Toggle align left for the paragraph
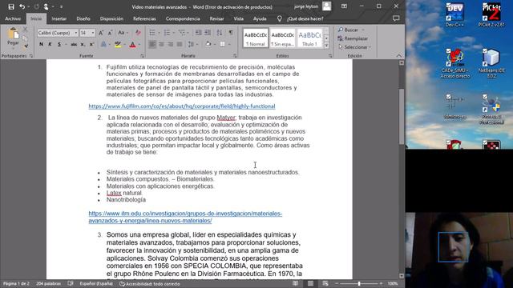The width and height of the screenshot is (513, 288). point(152,44)
